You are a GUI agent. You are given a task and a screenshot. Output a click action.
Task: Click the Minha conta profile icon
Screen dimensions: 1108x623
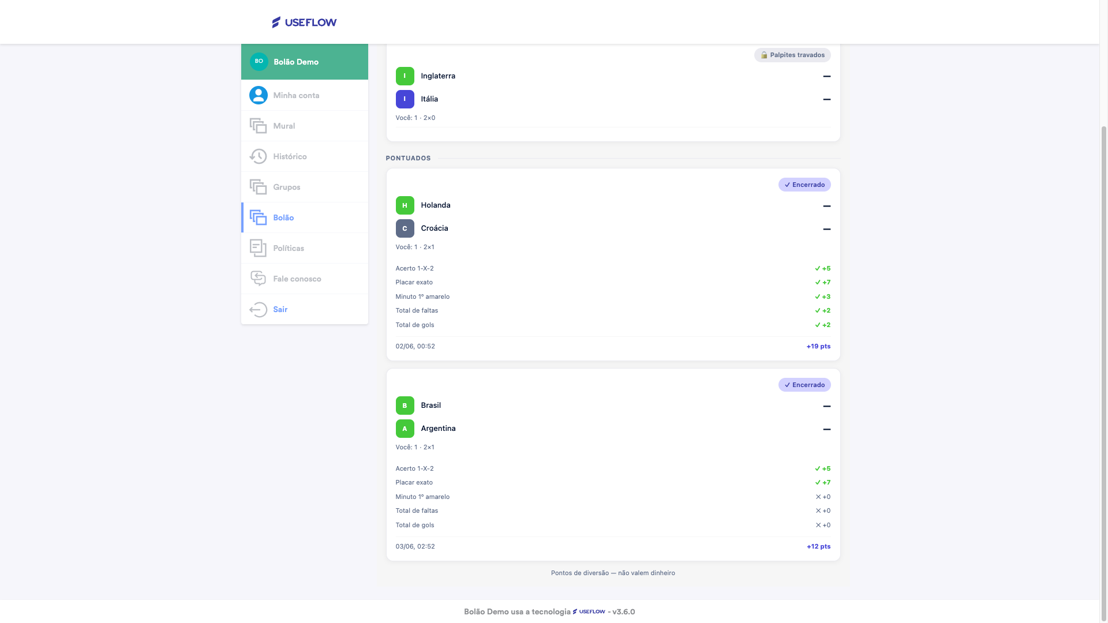[x=258, y=95]
